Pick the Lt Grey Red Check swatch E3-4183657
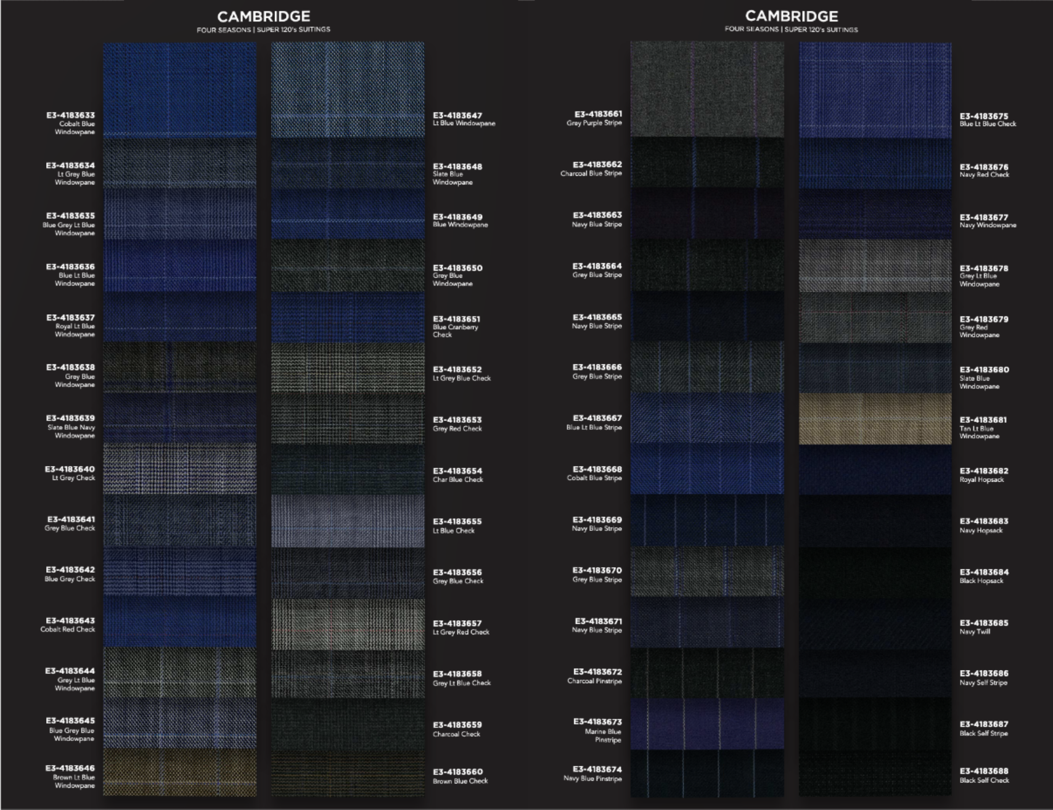The height and width of the screenshot is (810, 1053). click(348, 624)
